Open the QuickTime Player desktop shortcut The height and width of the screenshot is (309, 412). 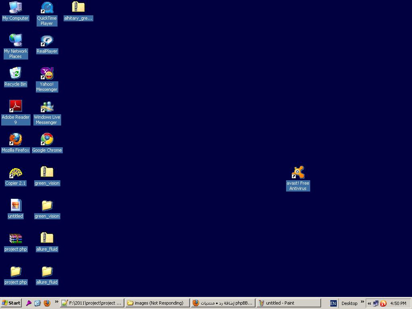tap(47, 8)
